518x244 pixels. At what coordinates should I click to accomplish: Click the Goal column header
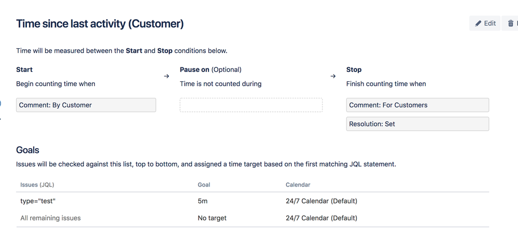(204, 184)
